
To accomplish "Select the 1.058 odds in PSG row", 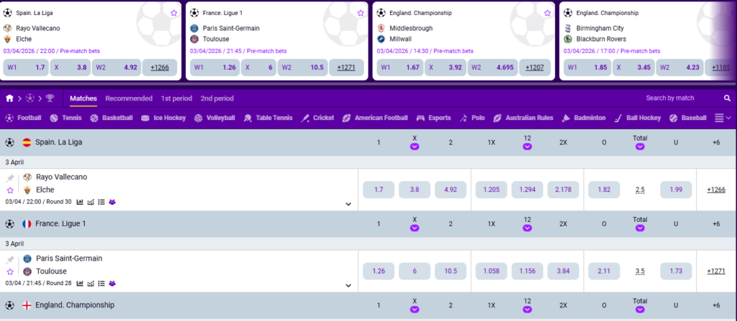I will [x=491, y=271].
